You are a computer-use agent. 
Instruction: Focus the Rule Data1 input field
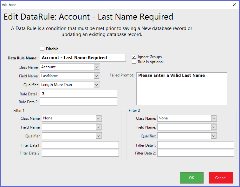point(78,94)
